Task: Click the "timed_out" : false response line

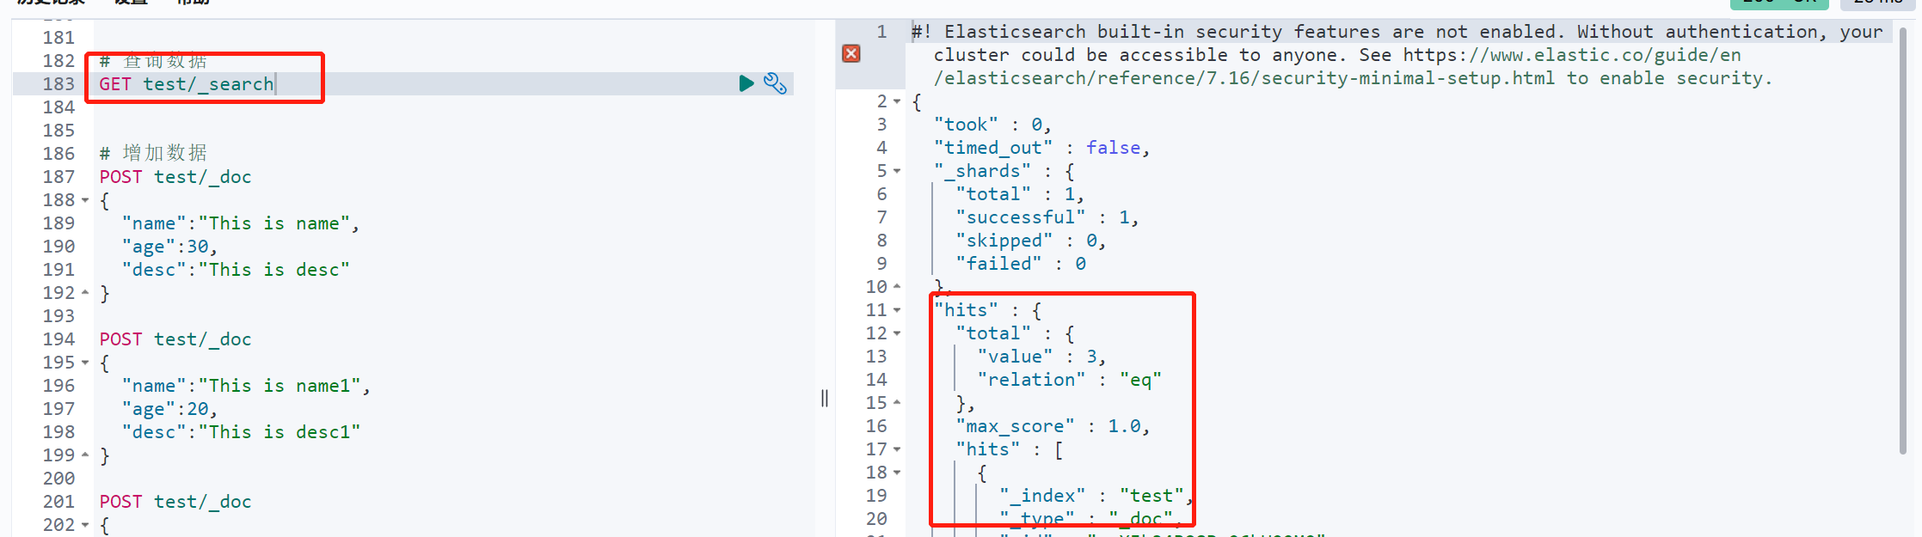Action: tap(1041, 148)
